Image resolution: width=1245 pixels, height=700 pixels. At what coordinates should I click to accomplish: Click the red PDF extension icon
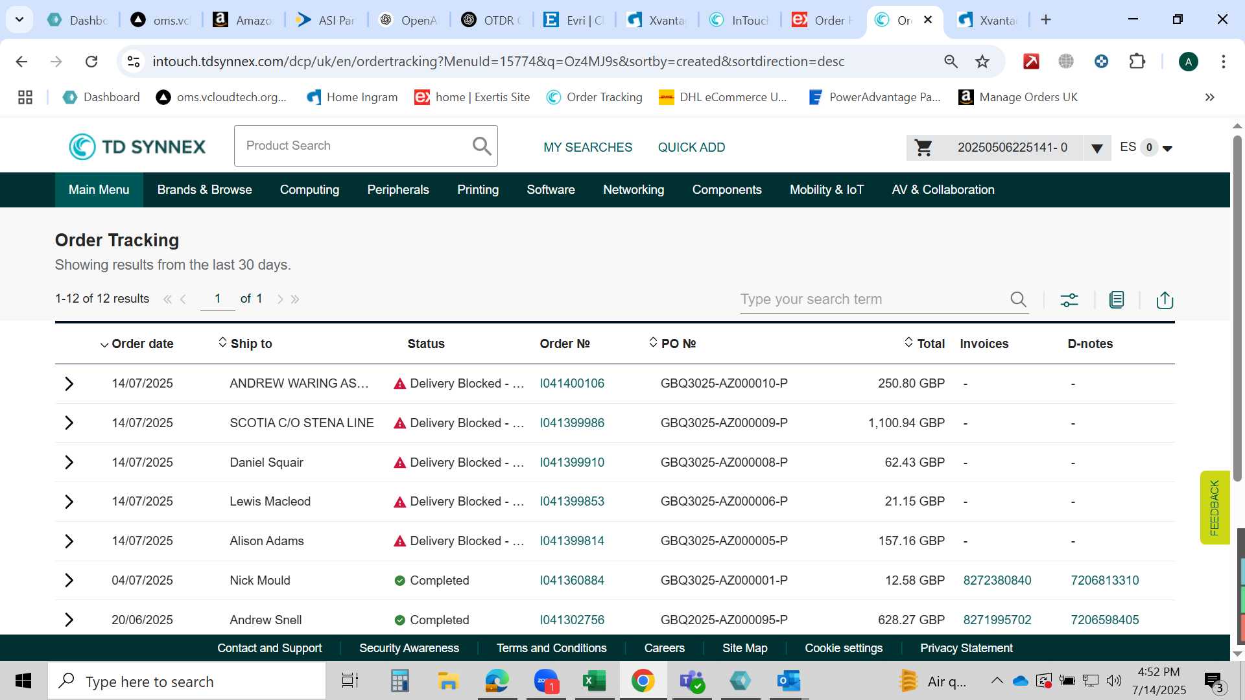[x=1030, y=62]
